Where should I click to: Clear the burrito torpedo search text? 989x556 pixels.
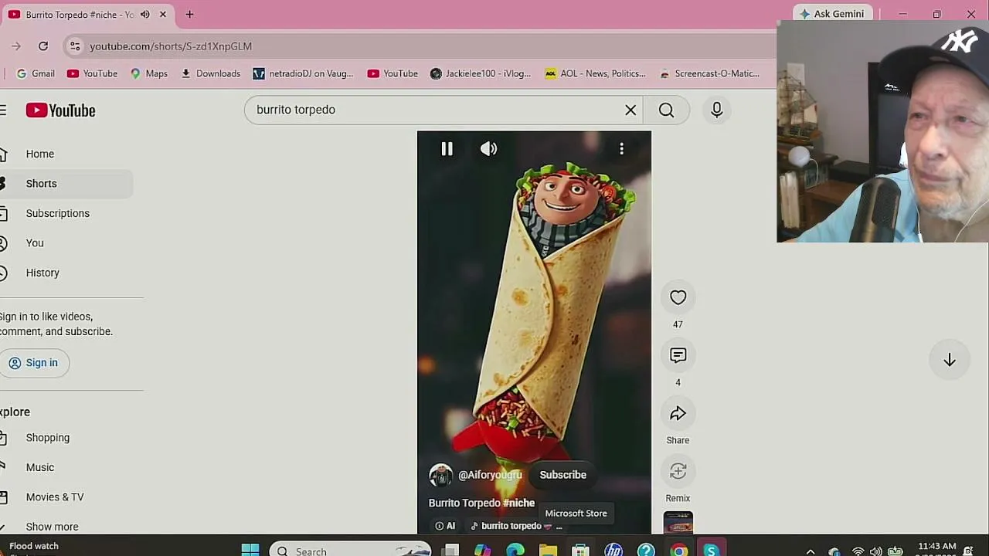630,110
